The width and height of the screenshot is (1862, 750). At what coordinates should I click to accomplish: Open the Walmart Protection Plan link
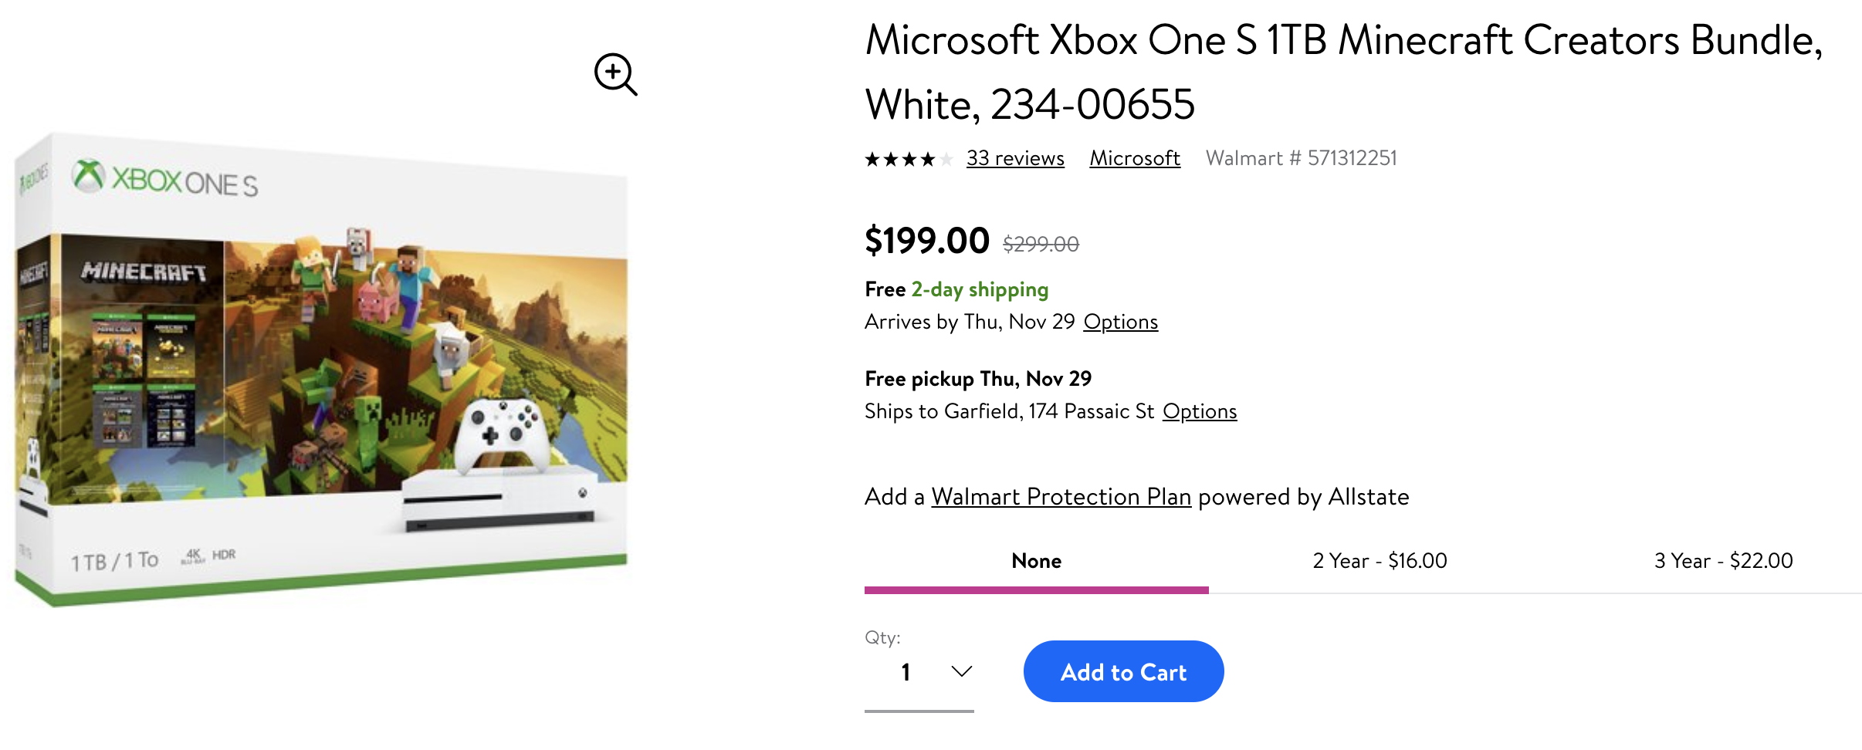point(1061,497)
